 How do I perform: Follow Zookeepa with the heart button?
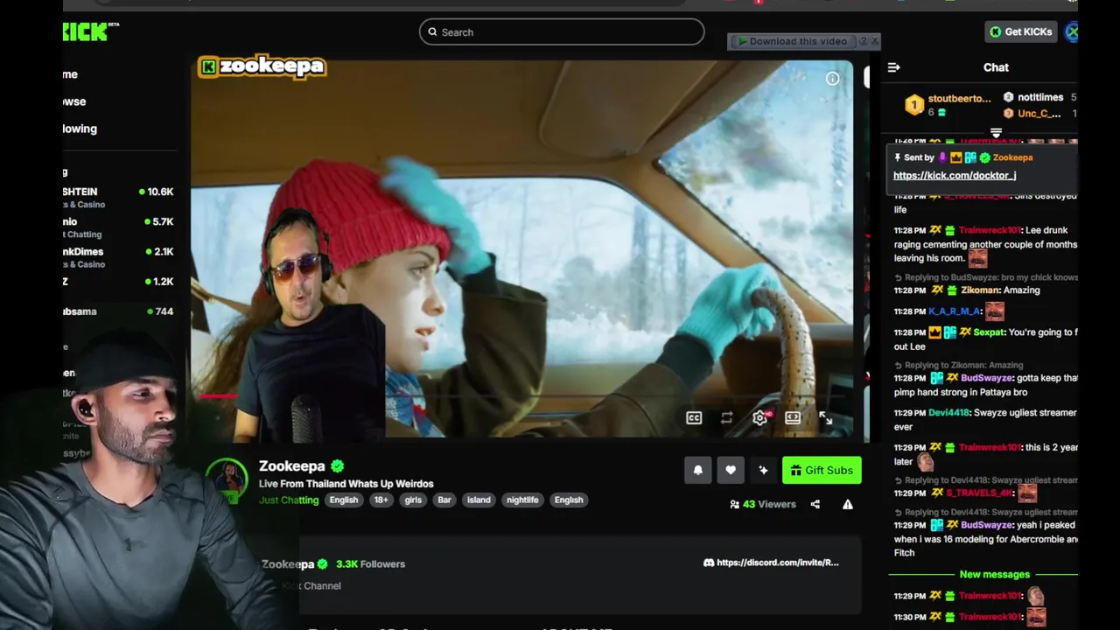coord(731,471)
